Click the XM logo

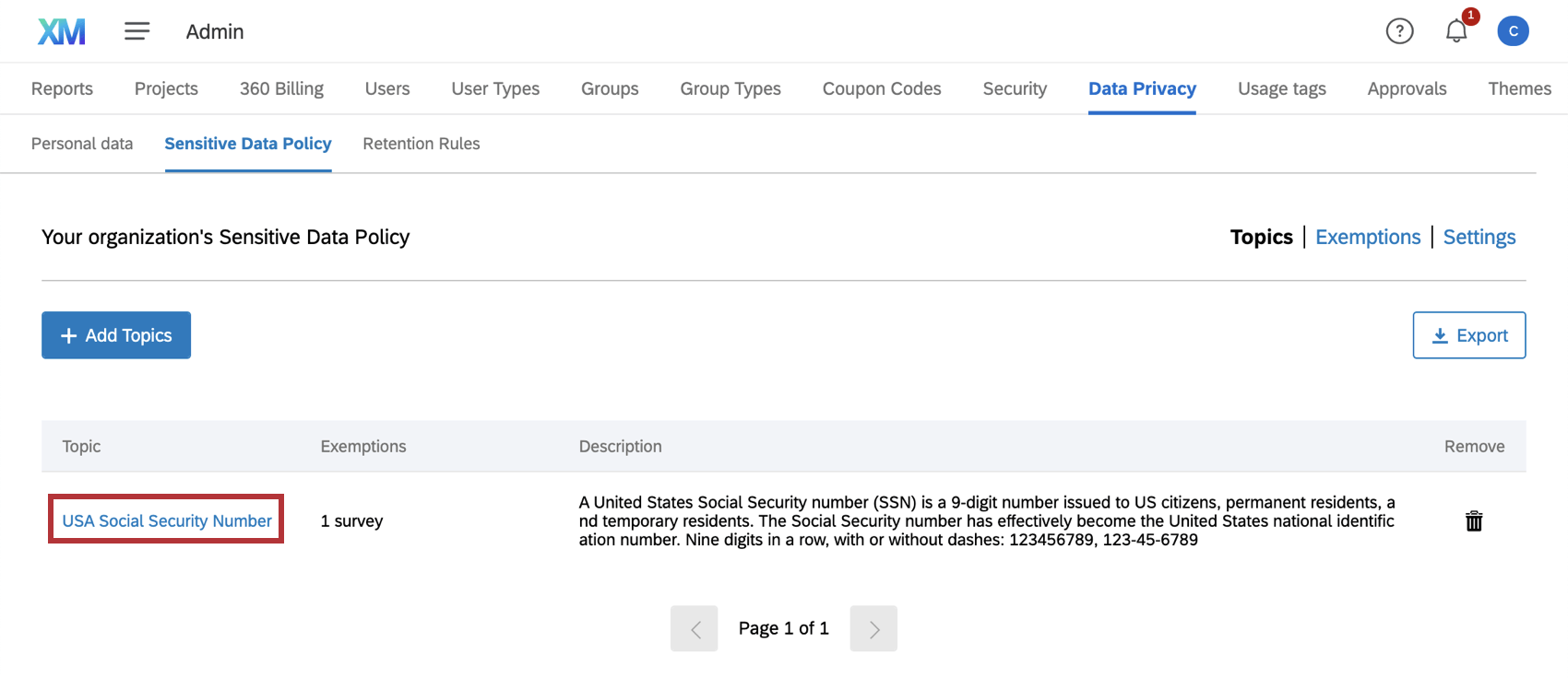61,31
